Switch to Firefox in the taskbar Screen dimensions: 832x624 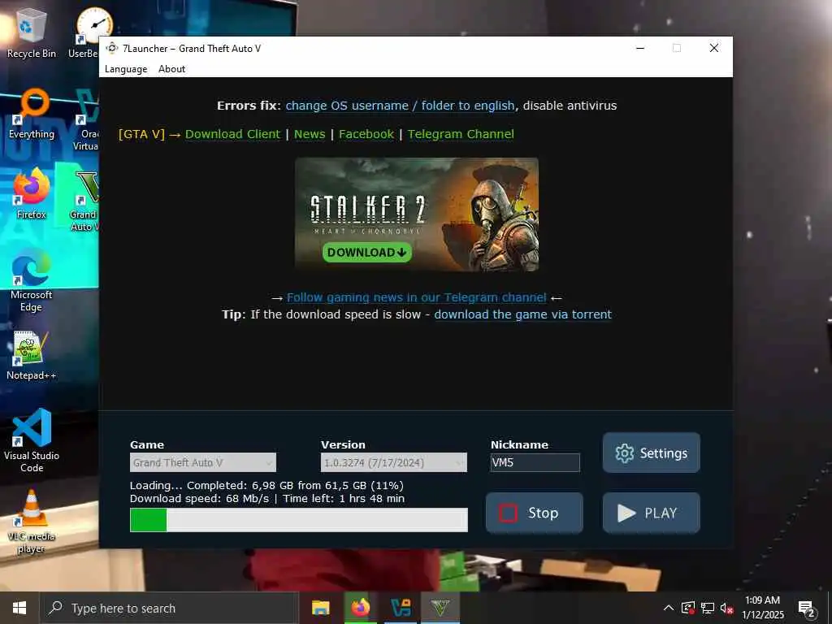[x=360, y=608]
